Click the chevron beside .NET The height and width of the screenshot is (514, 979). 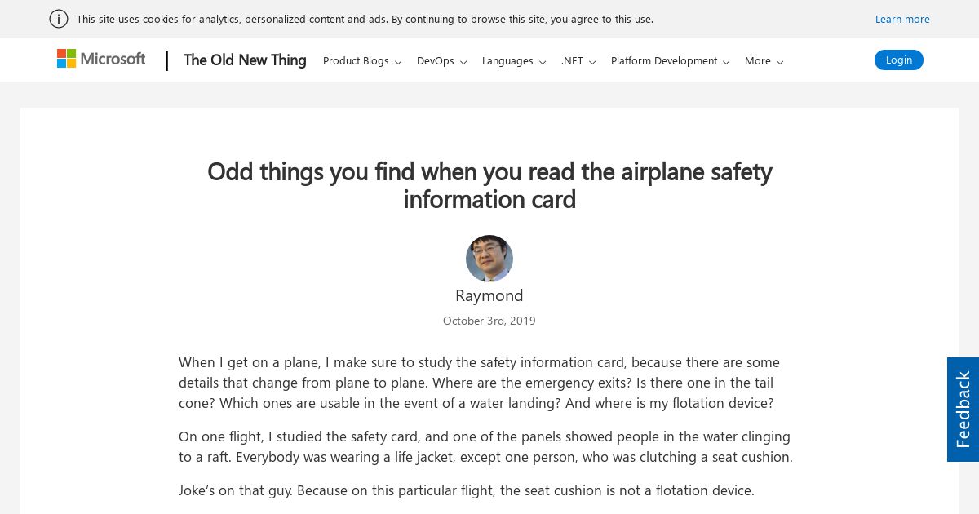[592, 62]
